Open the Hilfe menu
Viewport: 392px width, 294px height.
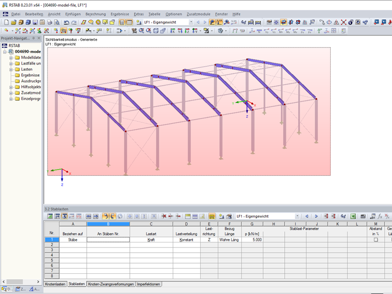pos(236,14)
